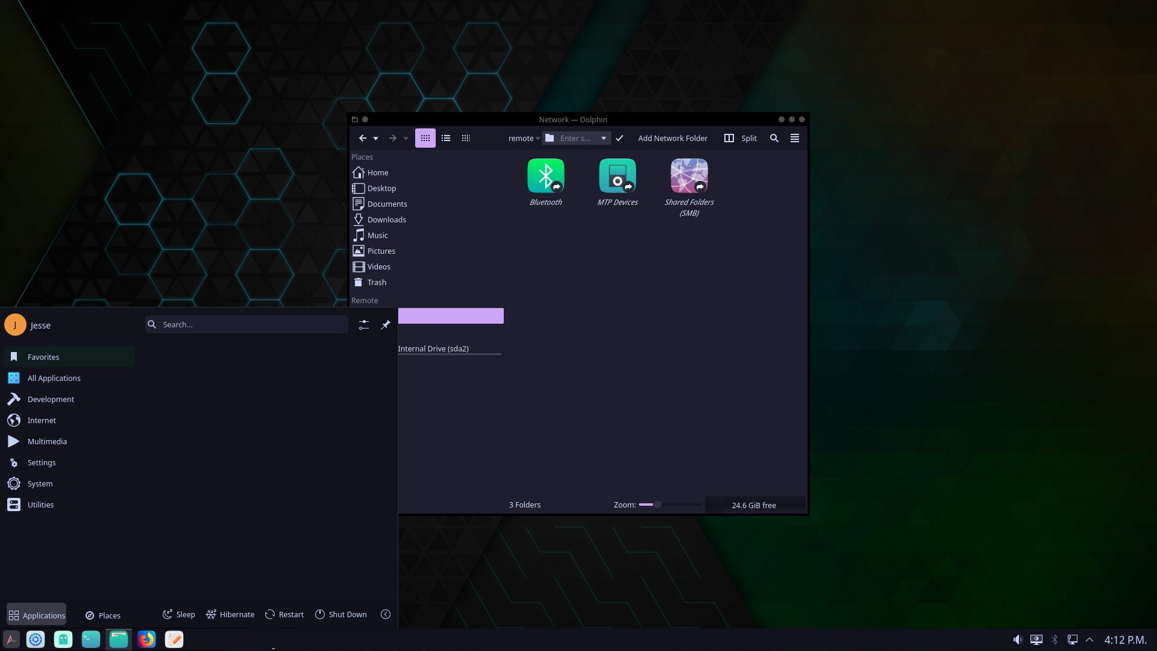Viewport: 1157px width, 651px height.
Task: Click 24.6 GiB free space indicator
Action: tap(754, 505)
